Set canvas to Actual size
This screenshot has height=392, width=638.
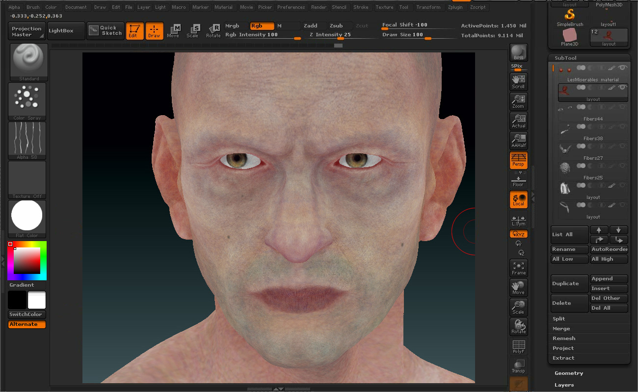(519, 121)
